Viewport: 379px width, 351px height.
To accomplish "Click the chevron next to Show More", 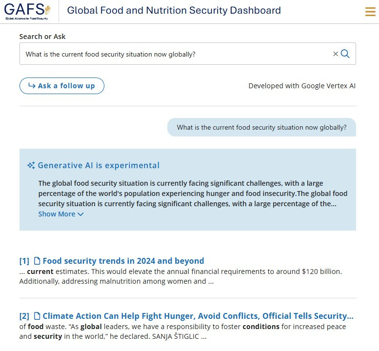I will pos(80,214).
